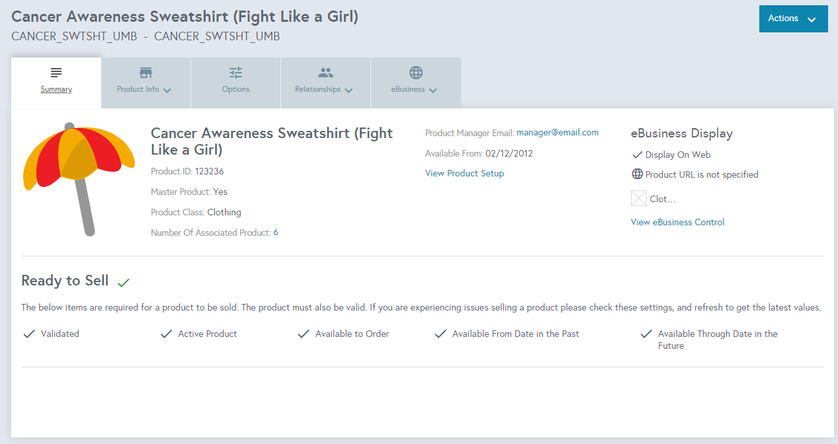Screen dimensions: 838x444
Task: Click the green Ready to Sell checkmark
Action: 123,282
